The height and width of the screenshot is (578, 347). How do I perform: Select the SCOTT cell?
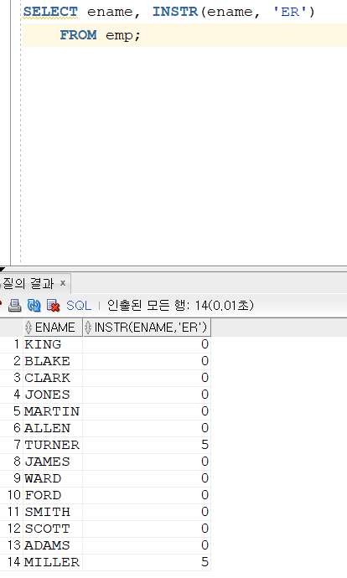coord(53,529)
